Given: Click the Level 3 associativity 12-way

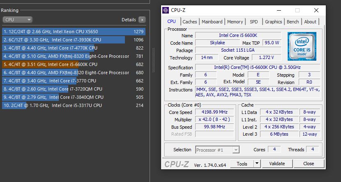Looking at the screenshot, I should (310, 134).
